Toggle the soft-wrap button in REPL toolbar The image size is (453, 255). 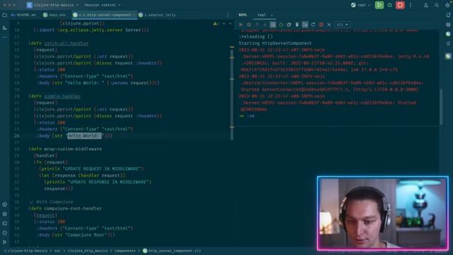273,25
